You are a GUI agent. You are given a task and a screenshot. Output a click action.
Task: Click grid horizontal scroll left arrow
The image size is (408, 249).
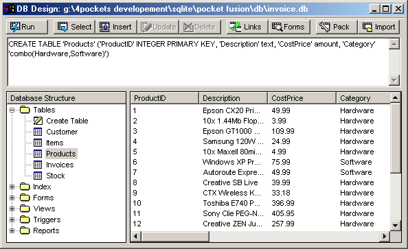tap(135, 236)
